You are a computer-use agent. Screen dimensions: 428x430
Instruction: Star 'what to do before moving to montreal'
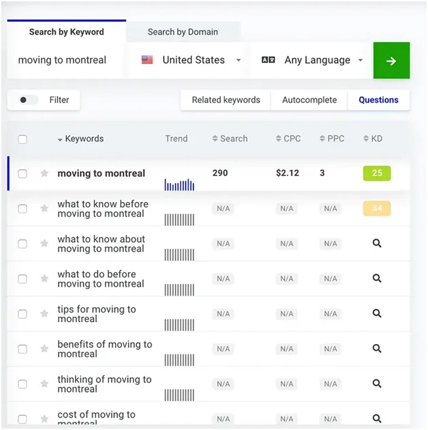pyautogui.click(x=44, y=278)
